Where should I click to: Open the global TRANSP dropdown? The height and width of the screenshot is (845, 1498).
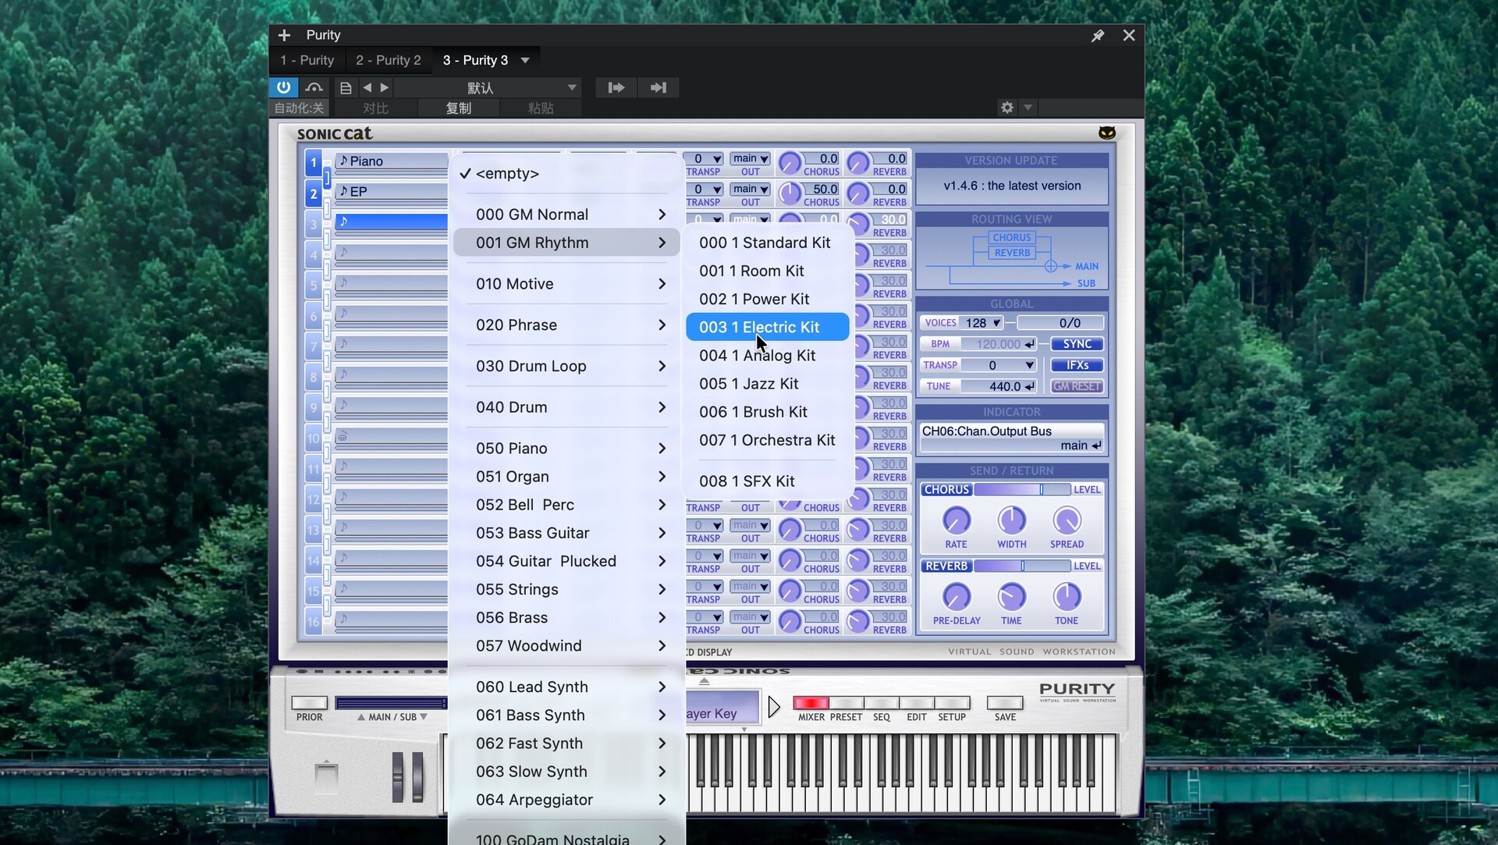(x=999, y=365)
